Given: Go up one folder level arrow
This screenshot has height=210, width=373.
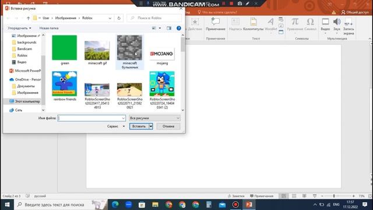Looking at the screenshot, I should (28, 18).
